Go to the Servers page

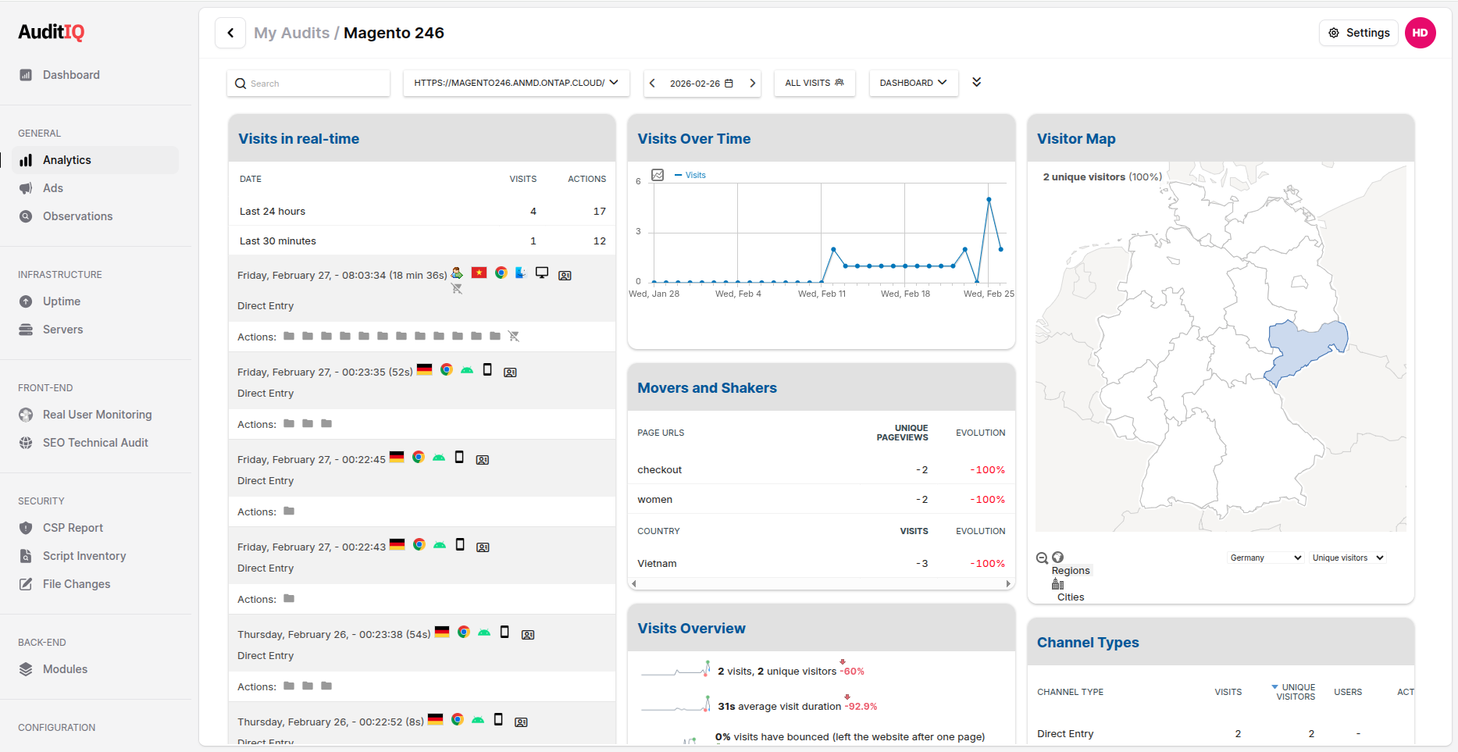[62, 330]
